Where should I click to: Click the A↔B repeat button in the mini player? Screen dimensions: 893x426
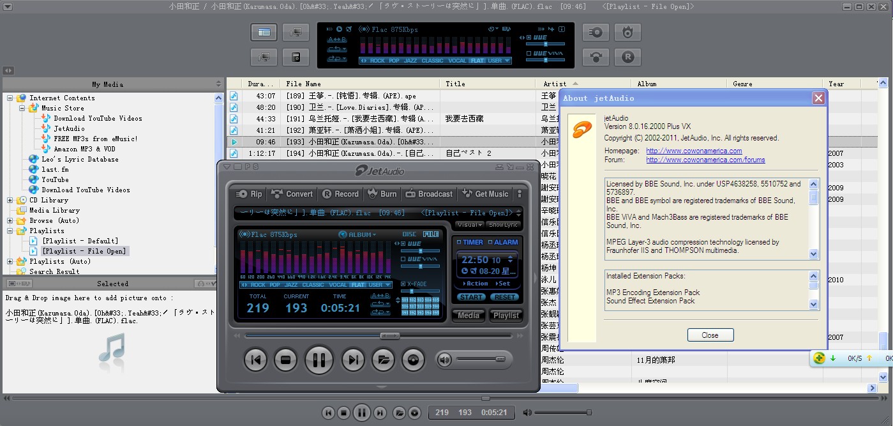click(380, 296)
